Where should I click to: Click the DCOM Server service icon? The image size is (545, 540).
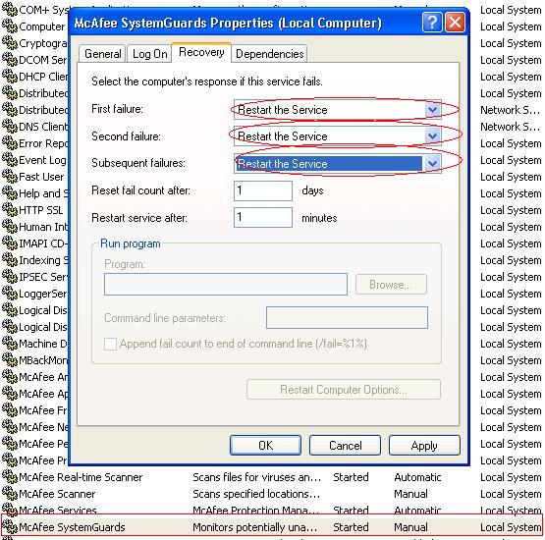point(10,60)
